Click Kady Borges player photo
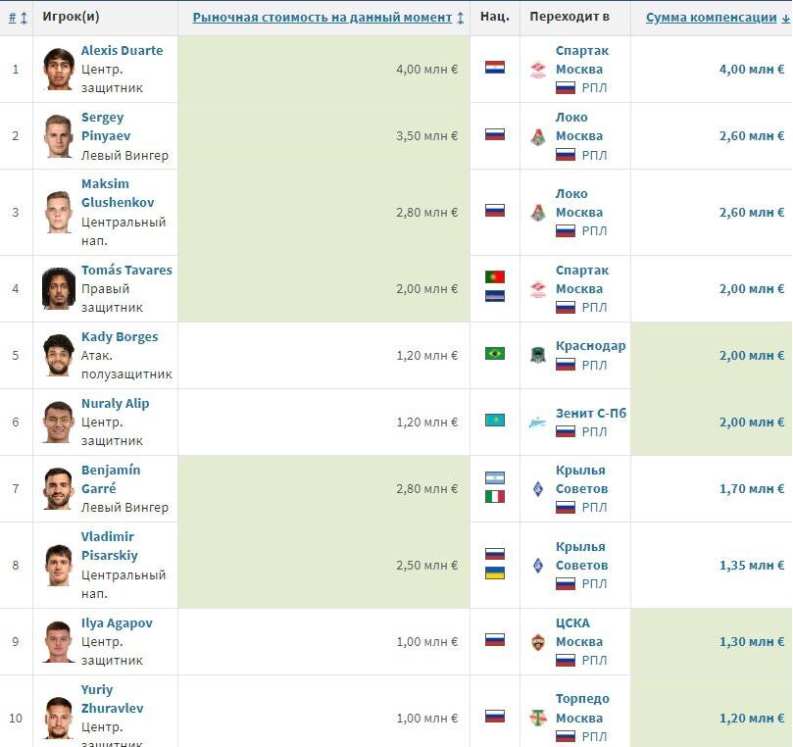Screen dimensions: 793x747 point(58,355)
